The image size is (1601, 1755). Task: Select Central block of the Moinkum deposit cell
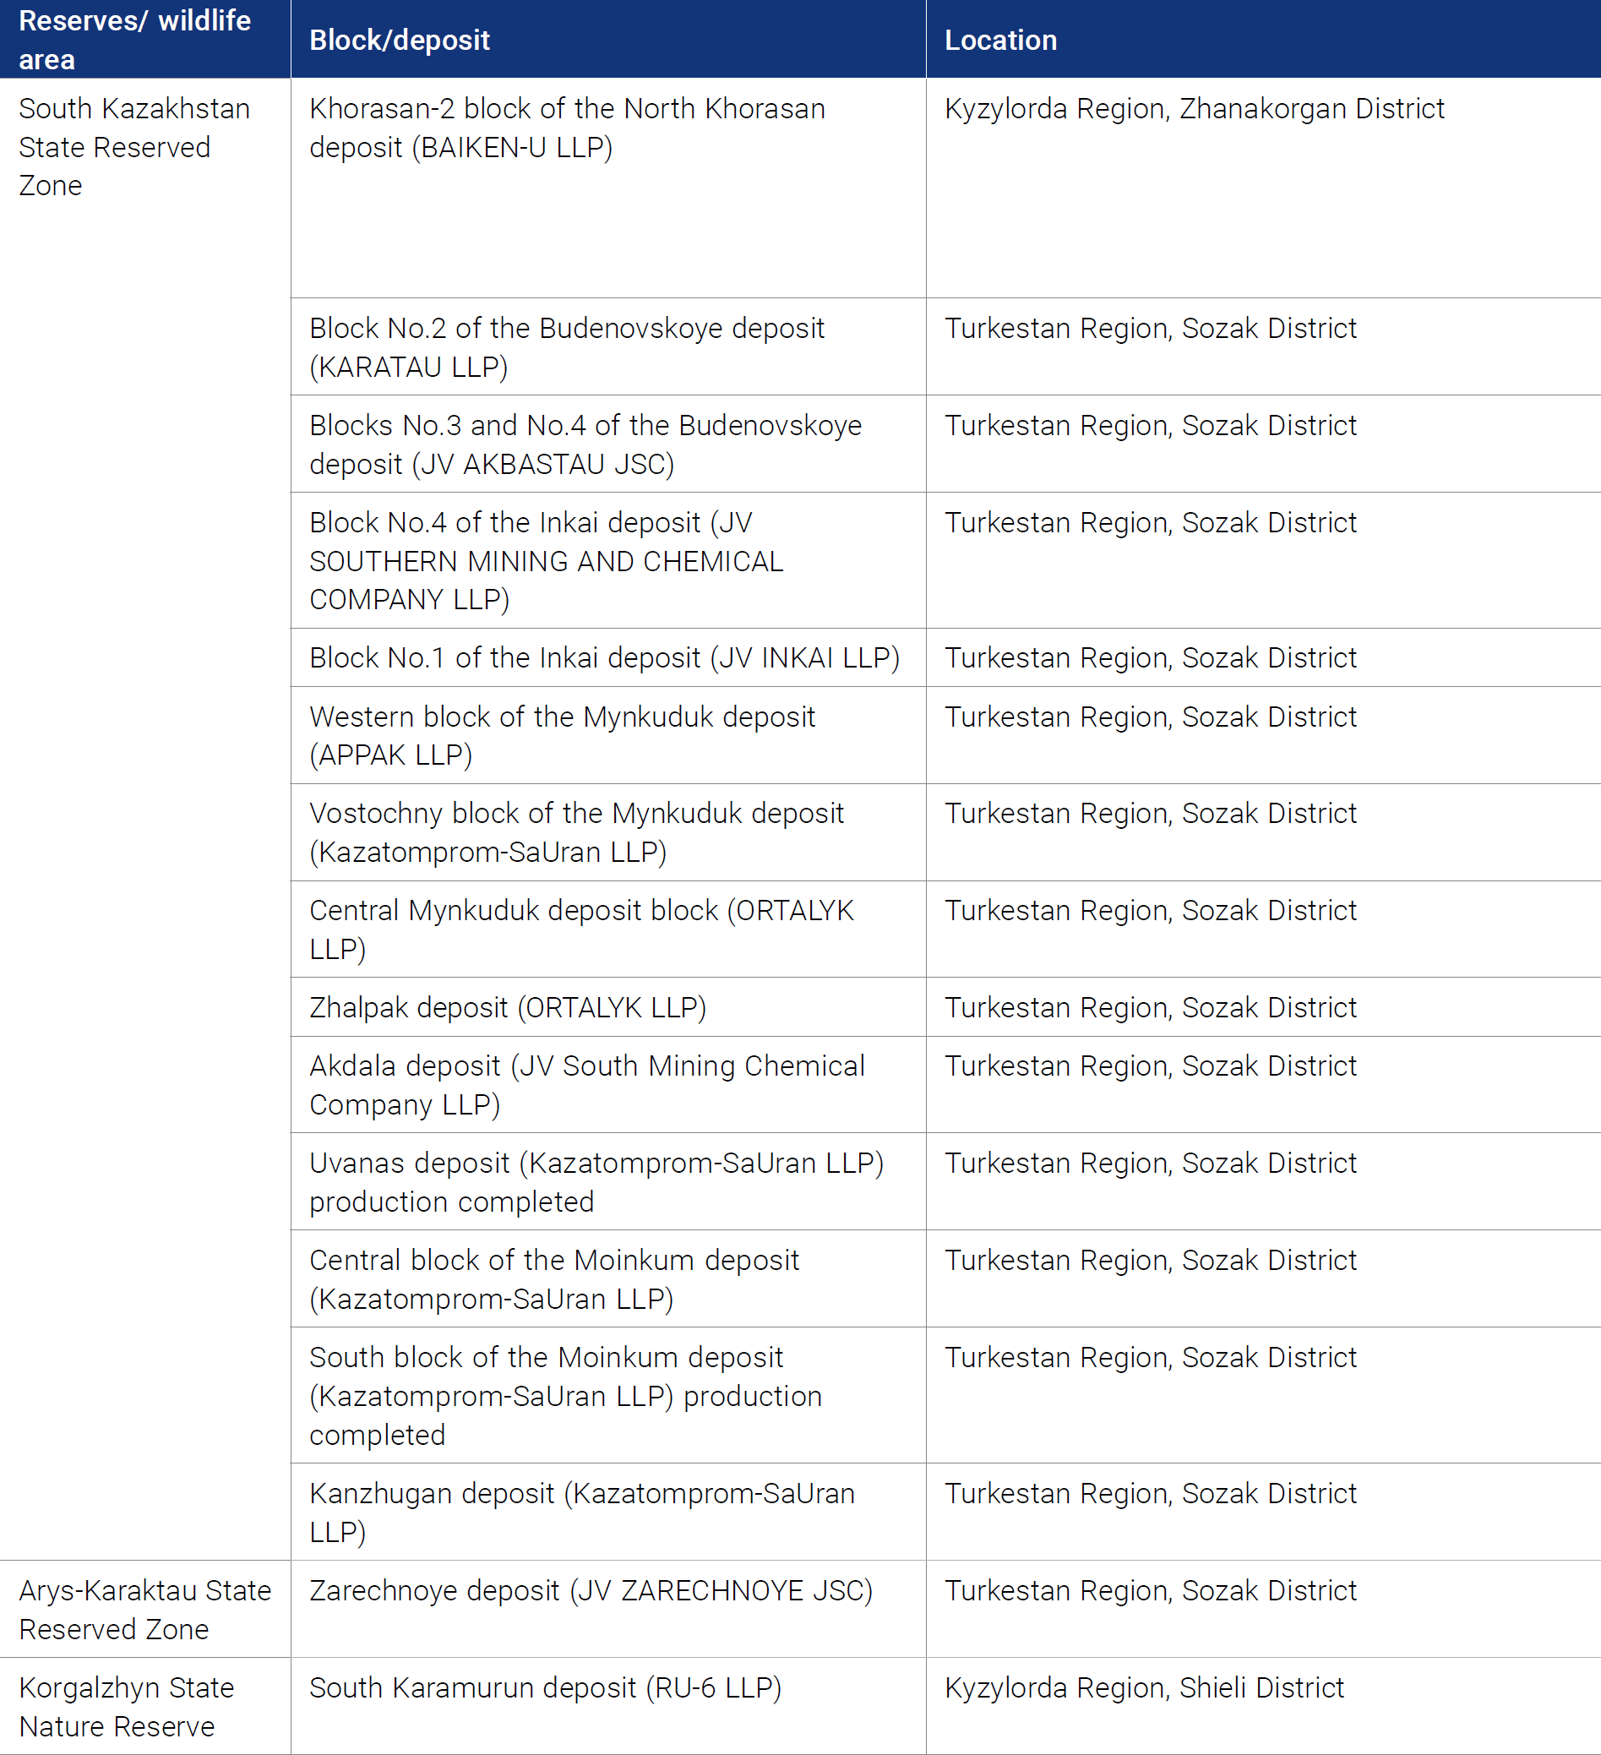click(607, 1278)
